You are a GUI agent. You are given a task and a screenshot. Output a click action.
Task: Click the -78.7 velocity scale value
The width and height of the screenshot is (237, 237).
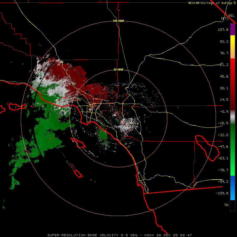(223, 170)
